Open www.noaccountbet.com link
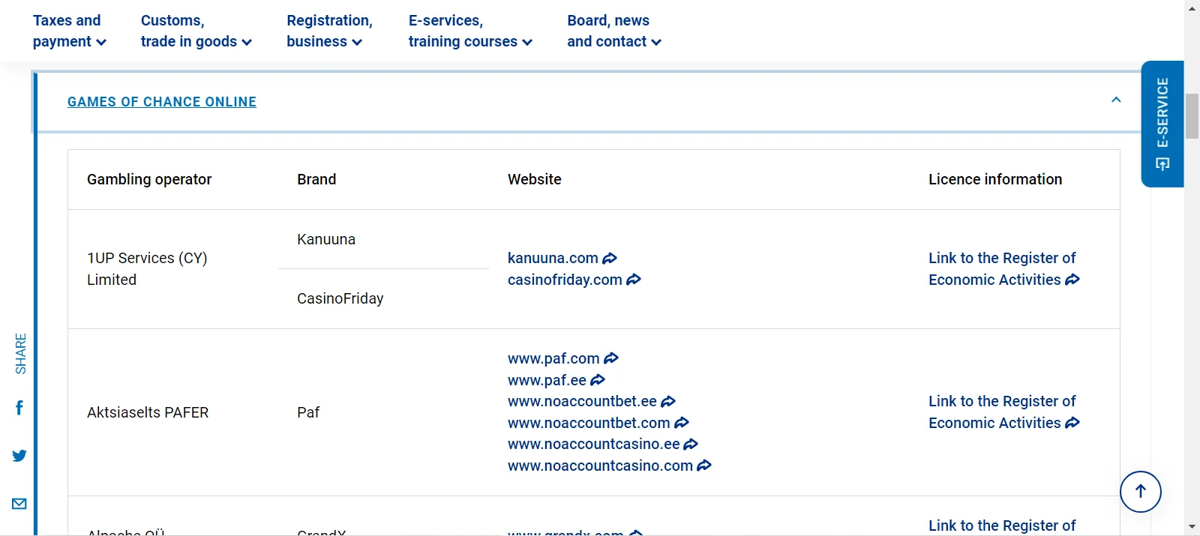The width and height of the screenshot is (1200, 536). (598, 423)
